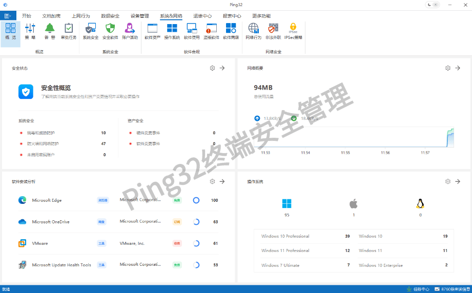Open 账户活动 account activity icon
Viewport: 472px width, 293px height.
pos(130,31)
